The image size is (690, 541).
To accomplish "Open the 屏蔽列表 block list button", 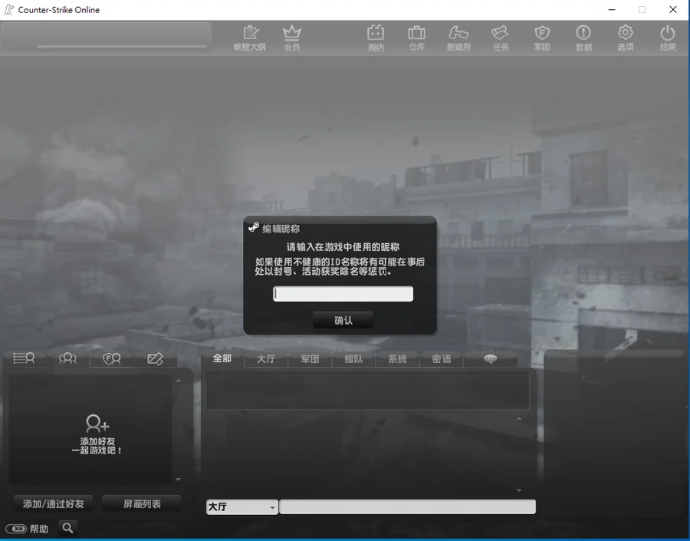I will tap(142, 503).
